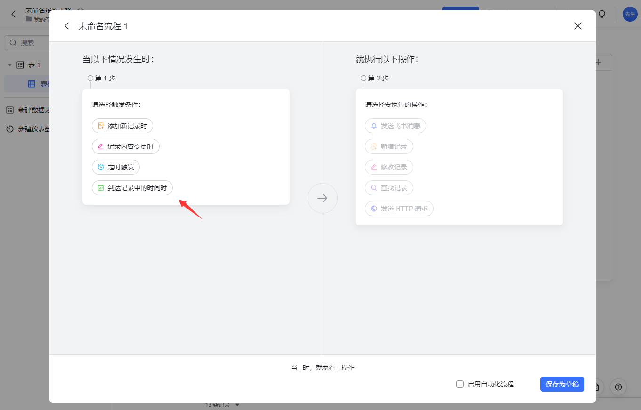Close the automation flow dialog

(x=578, y=26)
